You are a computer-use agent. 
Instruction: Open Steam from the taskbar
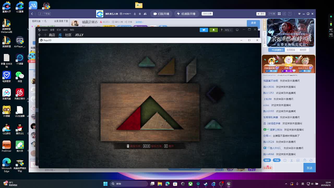coord(206,184)
